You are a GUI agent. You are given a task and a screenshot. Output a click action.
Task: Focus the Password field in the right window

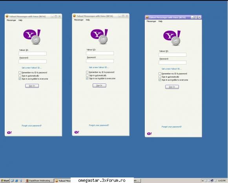point(173,63)
